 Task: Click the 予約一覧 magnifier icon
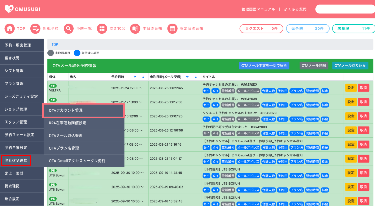pos(69,28)
